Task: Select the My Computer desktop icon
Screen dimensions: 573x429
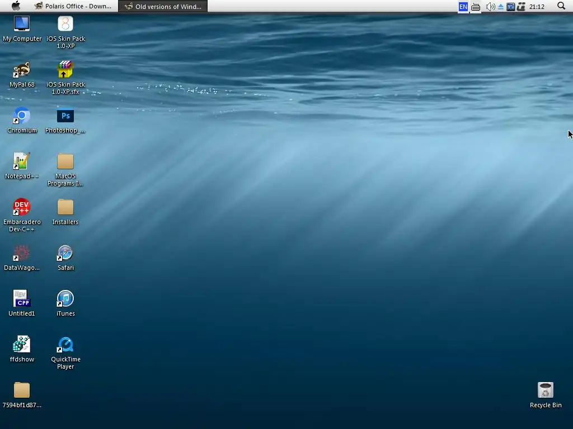Action: pyautogui.click(x=22, y=29)
